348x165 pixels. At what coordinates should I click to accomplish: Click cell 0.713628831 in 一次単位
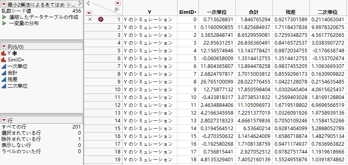[x=217, y=20]
